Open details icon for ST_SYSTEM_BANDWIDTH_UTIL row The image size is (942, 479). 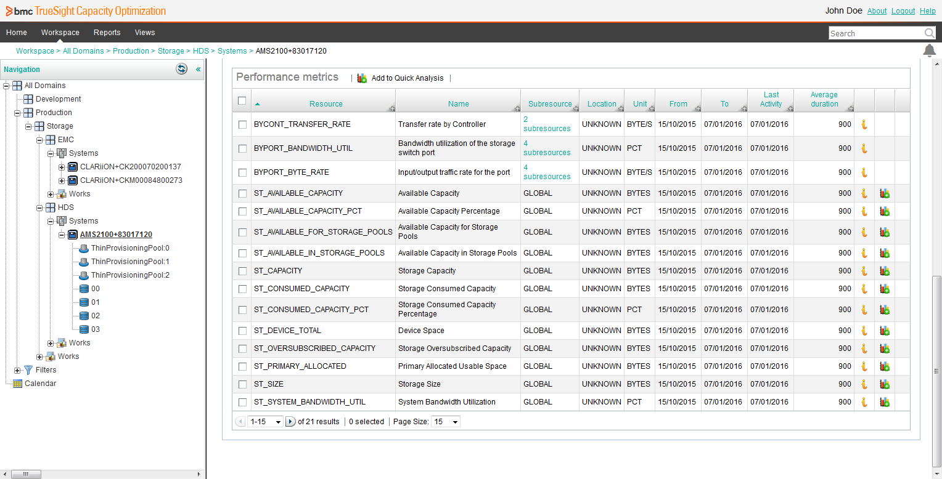pos(864,402)
